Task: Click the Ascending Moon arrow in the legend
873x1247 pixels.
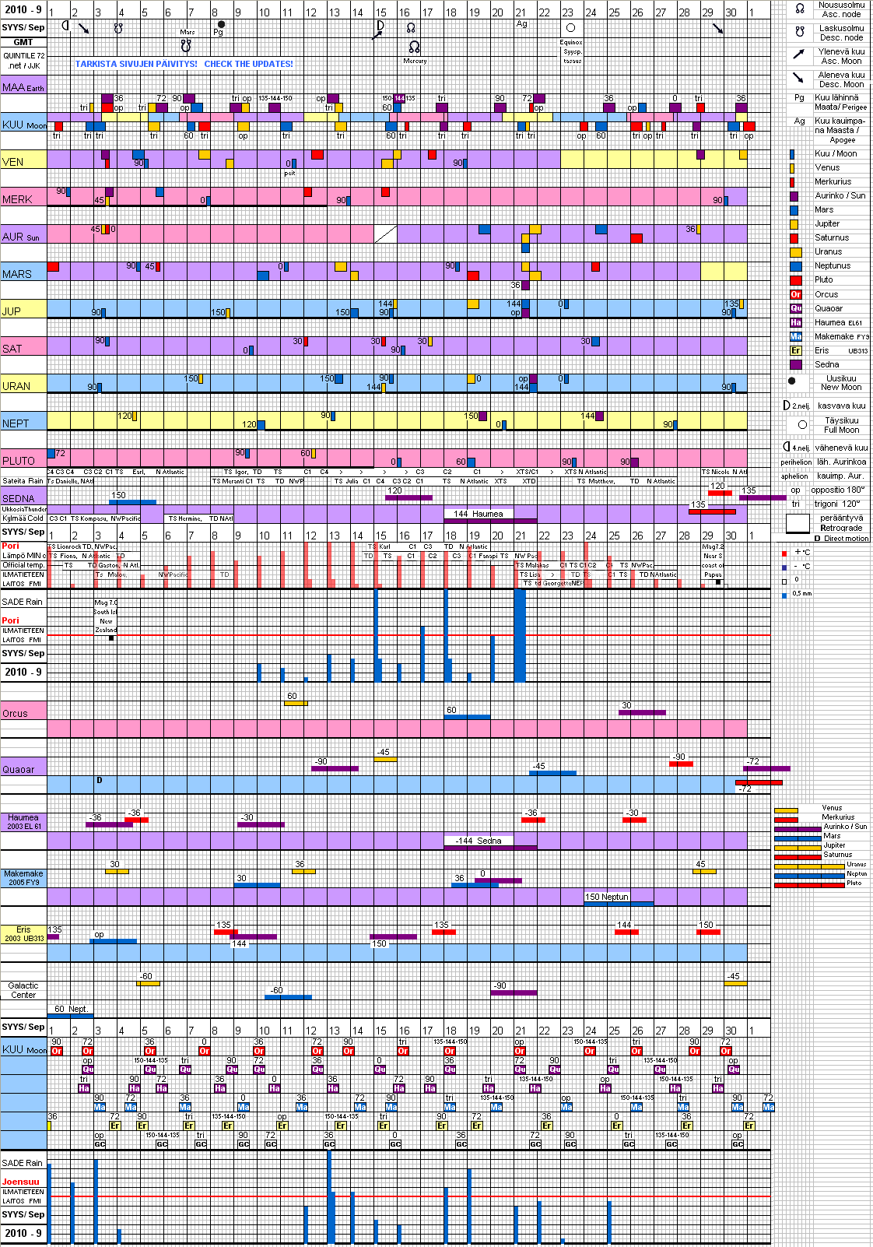Action: [x=798, y=54]
